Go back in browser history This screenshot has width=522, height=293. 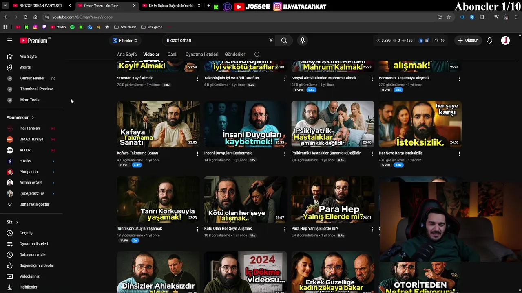pyautogui.click(x=6, y=17)
